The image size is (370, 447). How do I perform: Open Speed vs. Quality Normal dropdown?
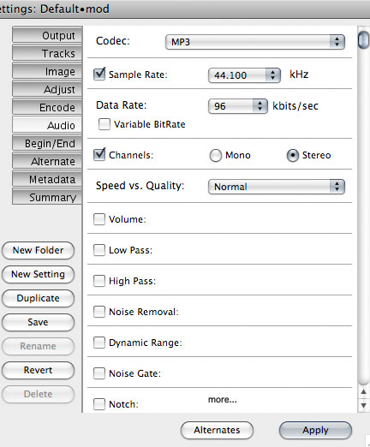pos(277,187)
